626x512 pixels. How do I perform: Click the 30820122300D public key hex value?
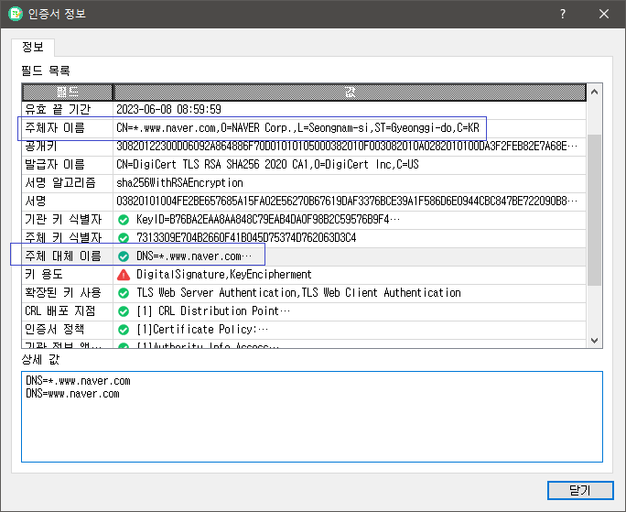pyautogui.click(x=347, y=147)
